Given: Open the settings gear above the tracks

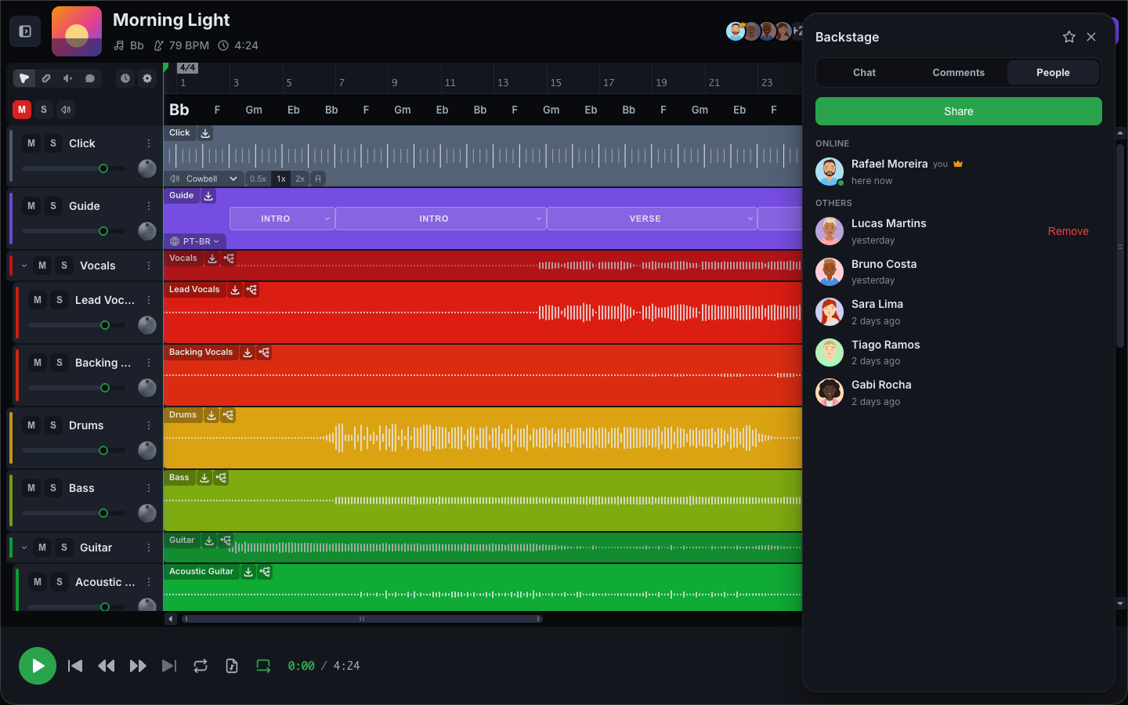Looking at the screenshot, I should click(147, 78).
